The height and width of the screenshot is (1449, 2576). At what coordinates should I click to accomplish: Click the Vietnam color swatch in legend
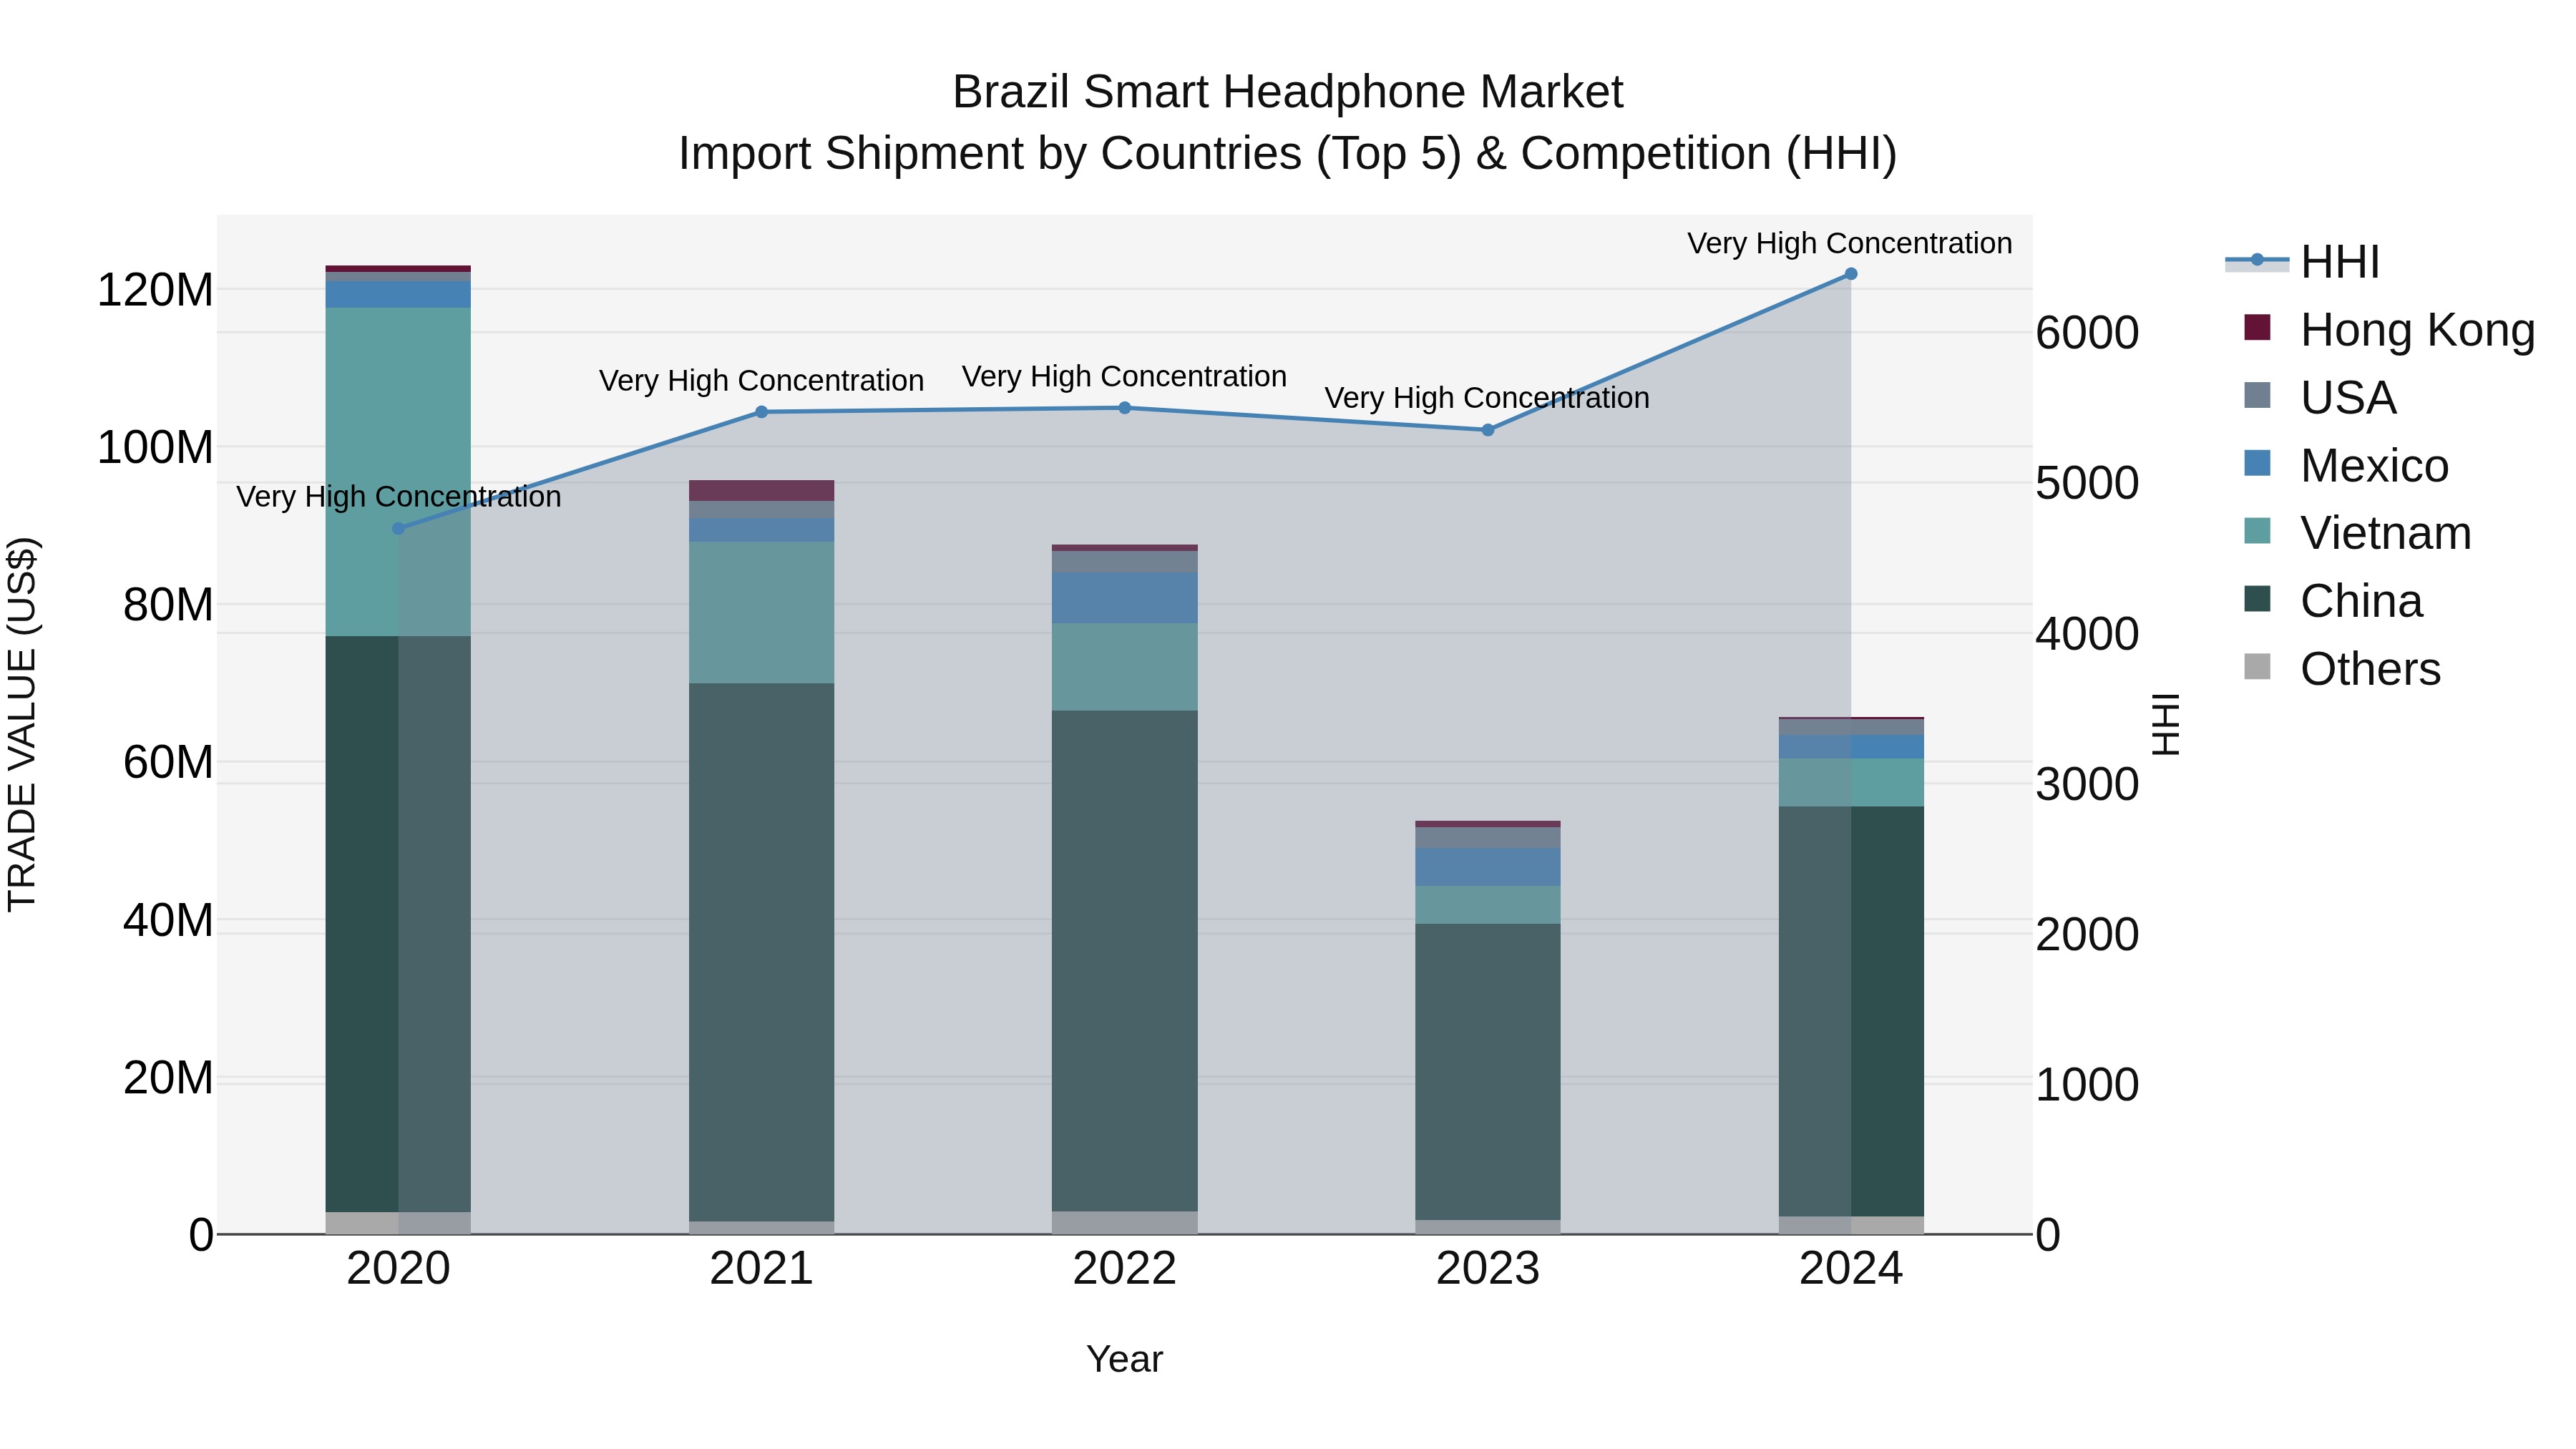click(x=2257, y=531)
